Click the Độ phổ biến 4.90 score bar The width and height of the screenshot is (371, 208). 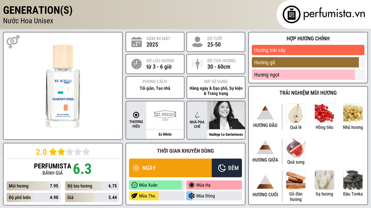[34, 198]
